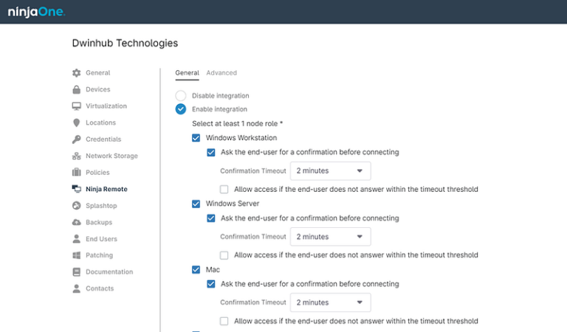Image resolution: width=567 pixels, height=332 pixels.
Task: Expand Windows Server Confirmation Timeout dropdown
Action: tap(331, 237)
